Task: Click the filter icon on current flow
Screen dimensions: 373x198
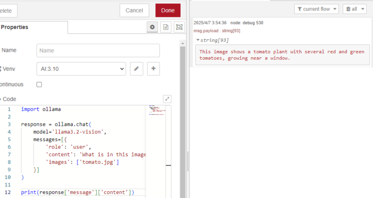Action: coord(299,9)
